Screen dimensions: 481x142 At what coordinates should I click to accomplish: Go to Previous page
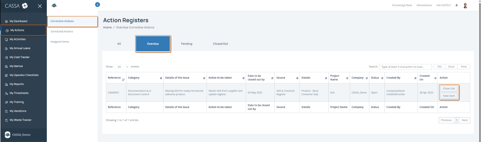(446, 120)
